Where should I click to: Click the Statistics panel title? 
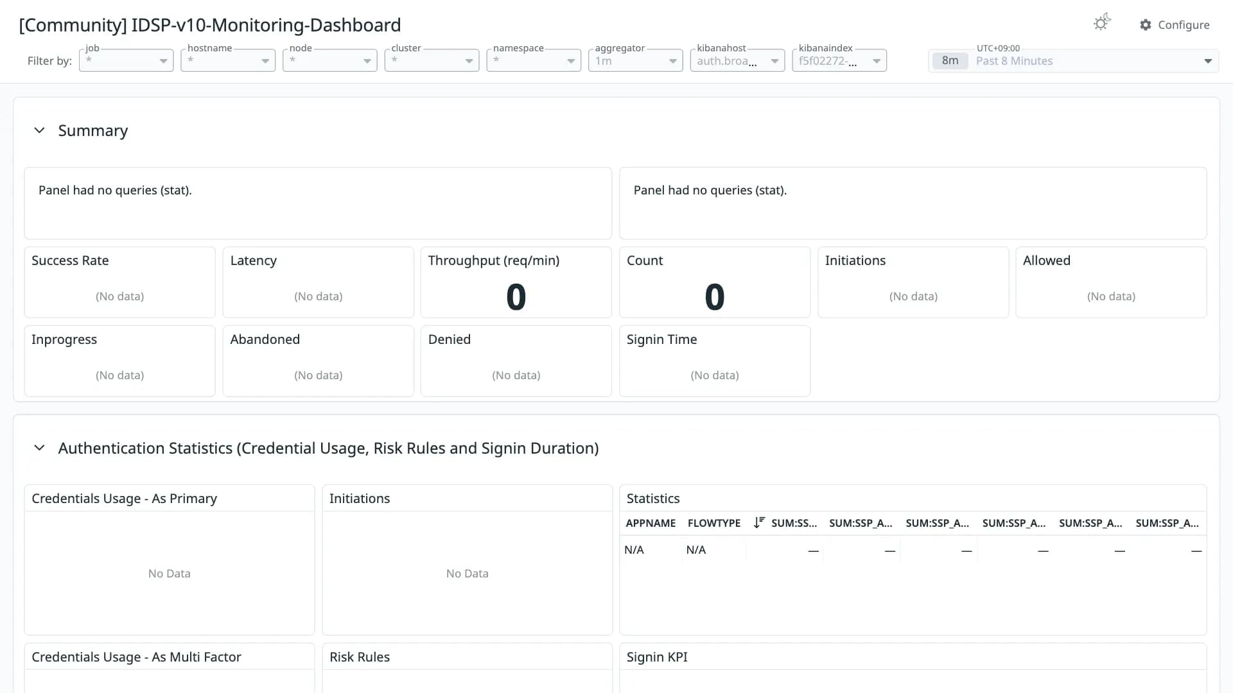point(653,499)
